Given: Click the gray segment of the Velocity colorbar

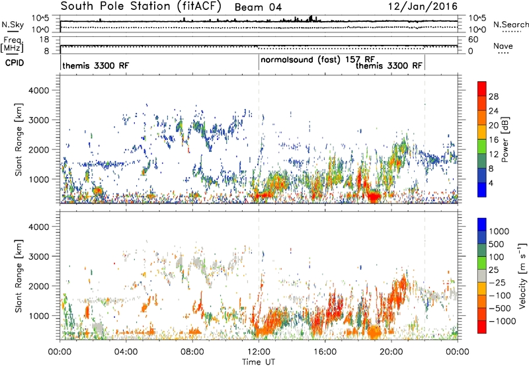Looking at the screenshot, I should point(482,275).
